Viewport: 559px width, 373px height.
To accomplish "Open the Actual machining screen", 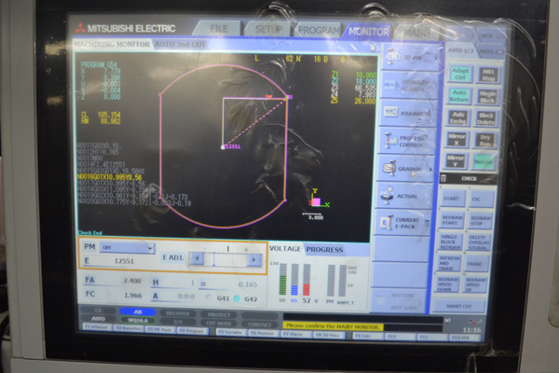I will [x=403, y=196].
